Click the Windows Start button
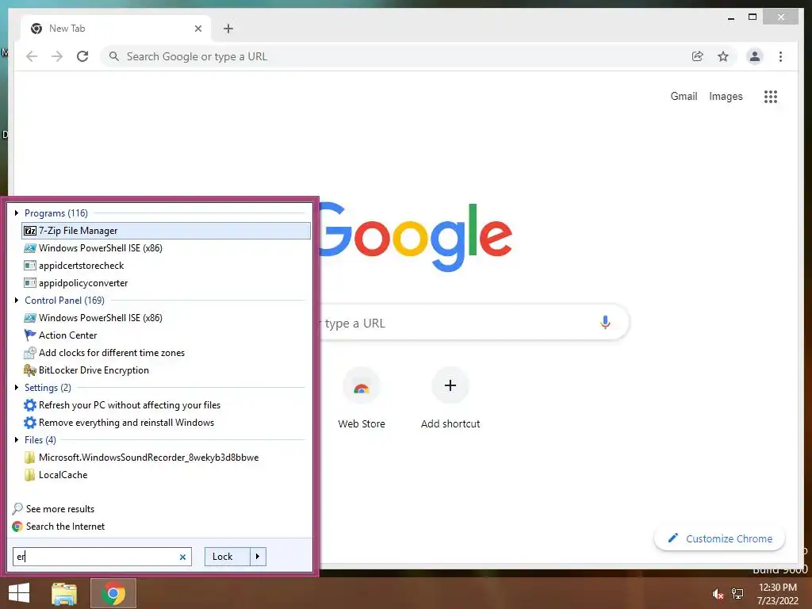Viewport: 812px width, 609px height. pos(19,593)
